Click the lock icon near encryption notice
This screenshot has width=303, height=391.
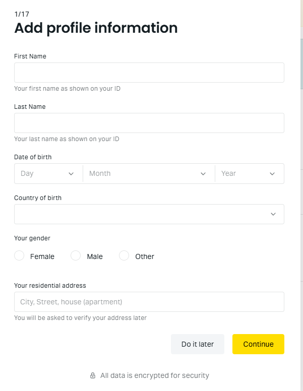[x=93, y=375]
